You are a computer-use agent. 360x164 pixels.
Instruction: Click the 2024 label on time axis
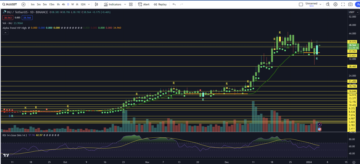click(x=309, y=162)
